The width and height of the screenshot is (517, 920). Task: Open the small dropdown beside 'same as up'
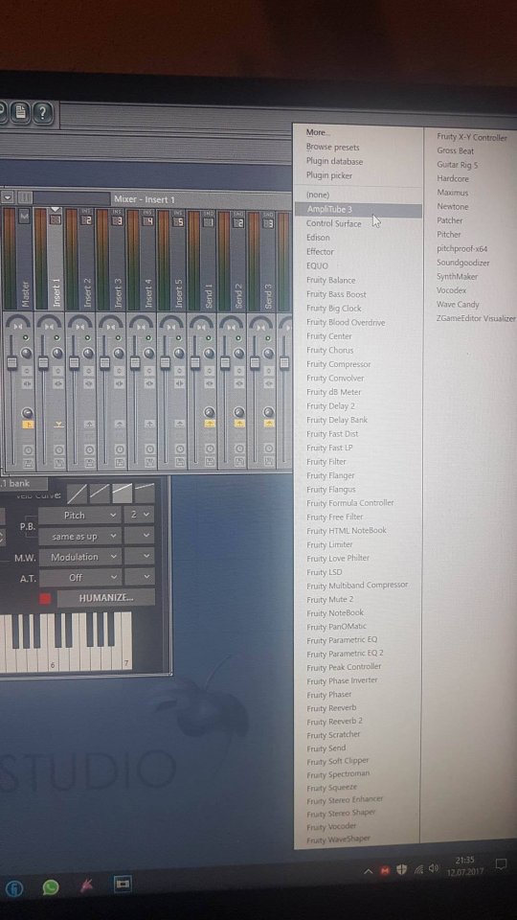click(140, 536)
